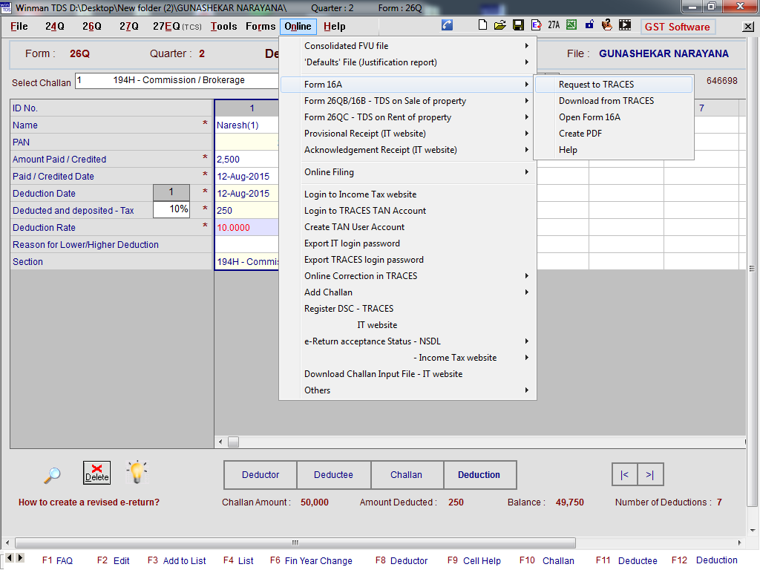Click How to create a revised e-return link
760x570 pixels.
89,502
